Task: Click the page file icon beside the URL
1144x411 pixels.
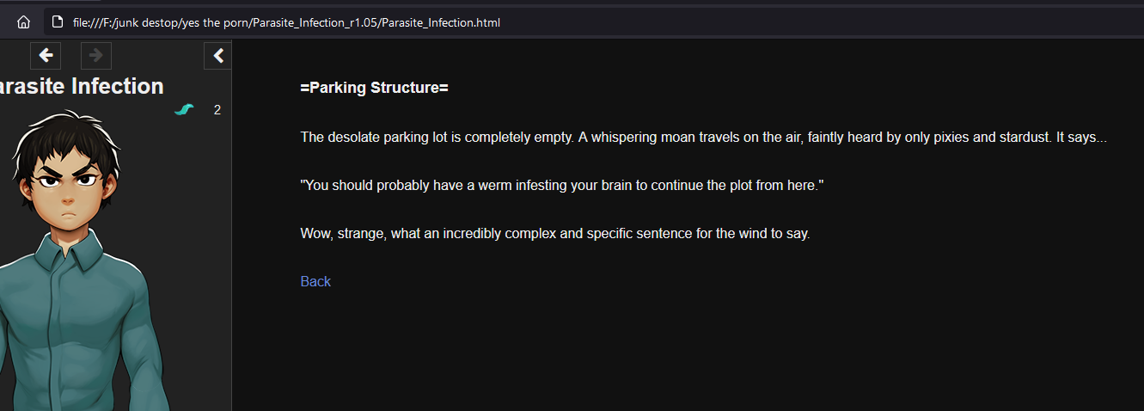Action: coord(58,22)
